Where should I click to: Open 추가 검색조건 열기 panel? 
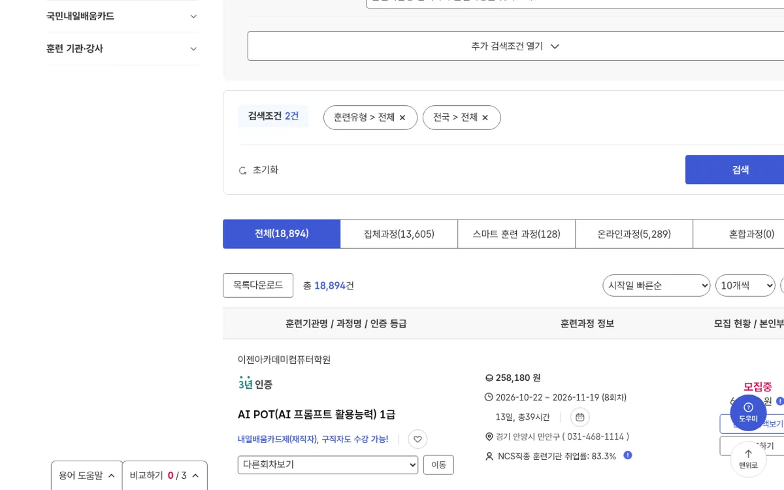click(x=515, y=46)
